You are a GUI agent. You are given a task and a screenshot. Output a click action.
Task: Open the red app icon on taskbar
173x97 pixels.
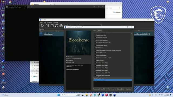[x=107, y=95]
